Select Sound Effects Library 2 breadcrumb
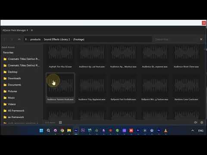This screenshot has width=207, height=155. 57,39
